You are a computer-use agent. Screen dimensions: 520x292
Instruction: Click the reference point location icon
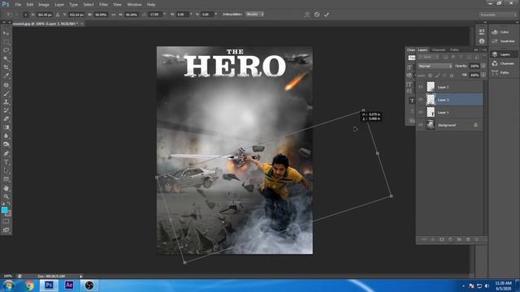click(25, 15)
